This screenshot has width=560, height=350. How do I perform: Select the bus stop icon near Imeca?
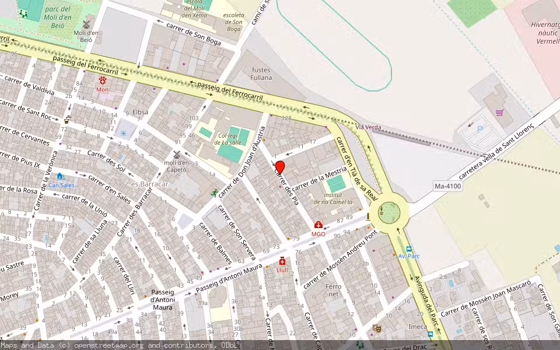coord(430,334)
